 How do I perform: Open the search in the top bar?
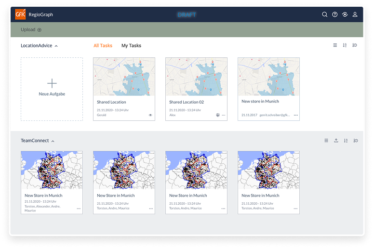coord(325,14)
